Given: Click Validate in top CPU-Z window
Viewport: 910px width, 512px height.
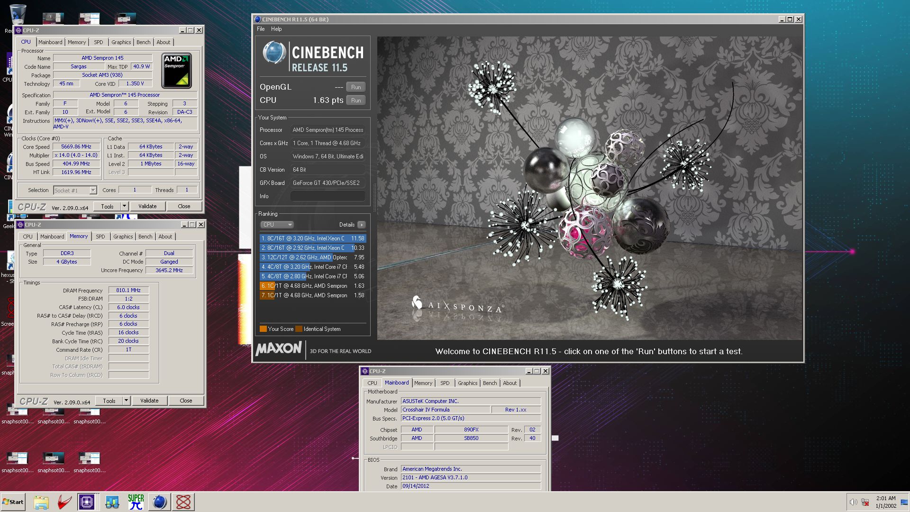Looking at the screenshot, I should [x=147, y=207].
